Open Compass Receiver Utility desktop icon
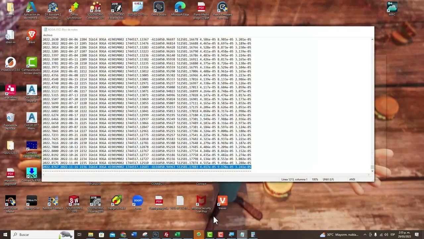The image size is (424, 239). [x=31, y=149]
